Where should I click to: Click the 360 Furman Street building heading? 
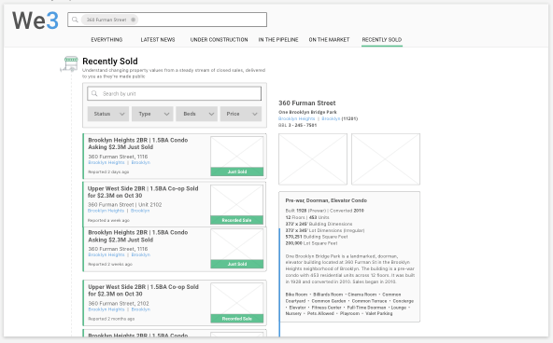click(306, 103)
